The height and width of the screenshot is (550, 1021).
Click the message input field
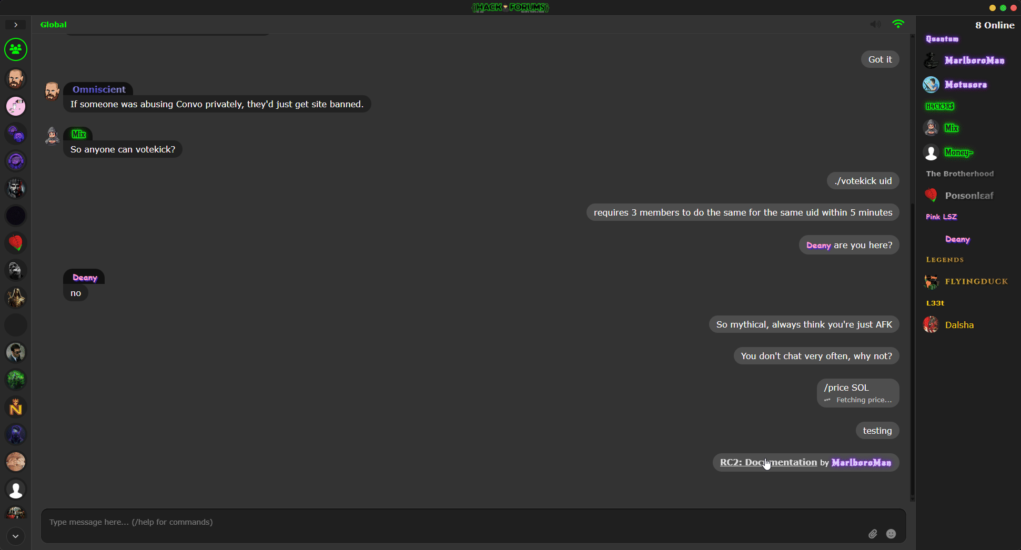(x=473, y=526)
